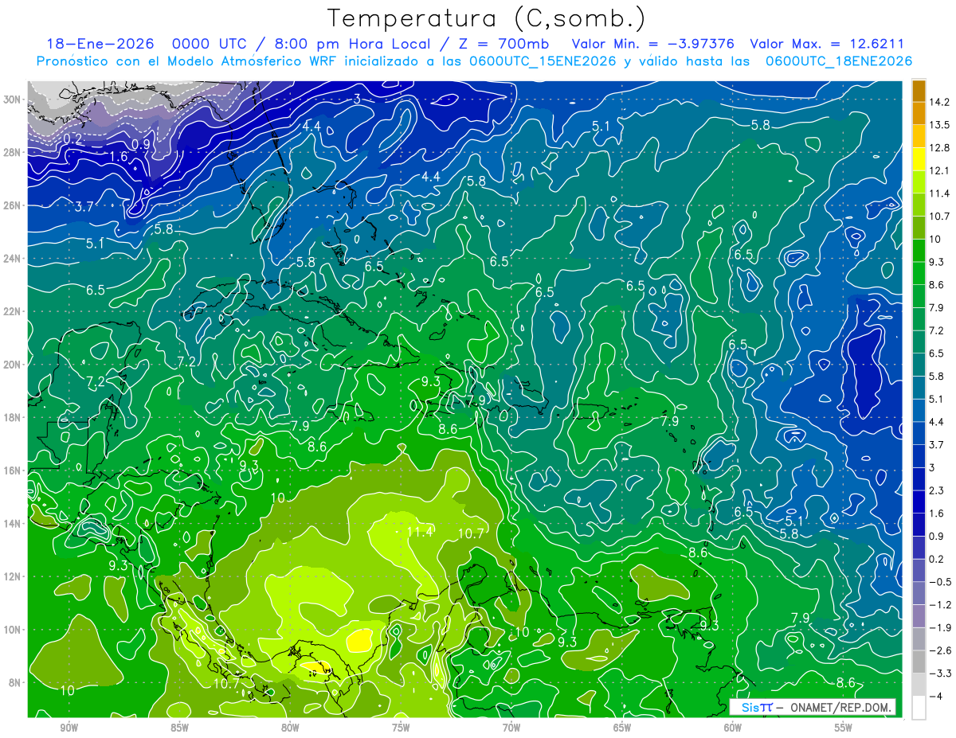Click the 'Temperatura (C,somb.)' chart title
The height and width of the screenshot is (738, 956).
[488, 18]
